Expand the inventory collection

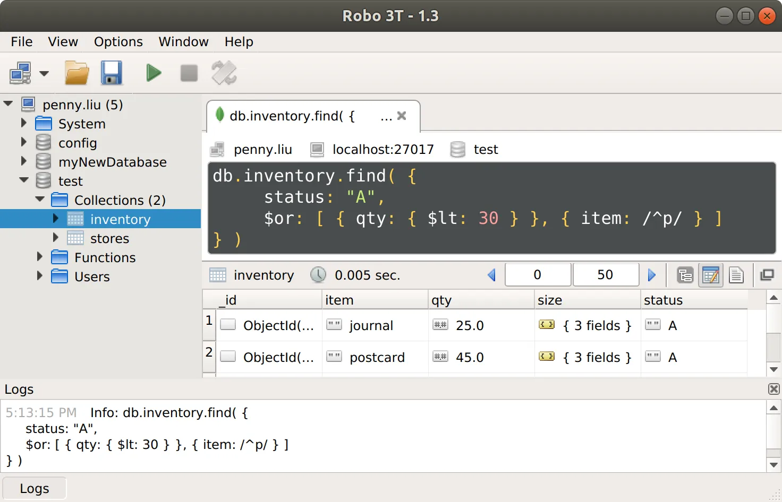(55, 219)
